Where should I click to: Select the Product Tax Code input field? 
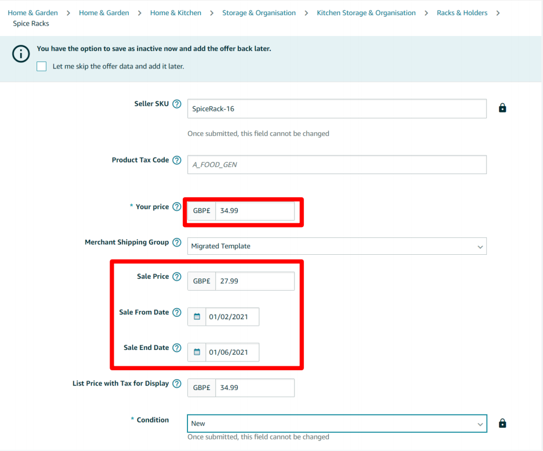(337, 164)
